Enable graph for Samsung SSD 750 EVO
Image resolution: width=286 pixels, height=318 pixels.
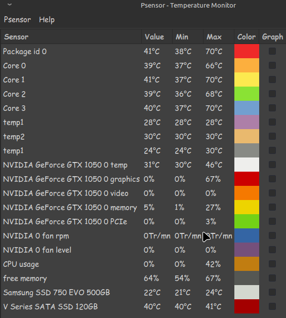tap(272, 292)
